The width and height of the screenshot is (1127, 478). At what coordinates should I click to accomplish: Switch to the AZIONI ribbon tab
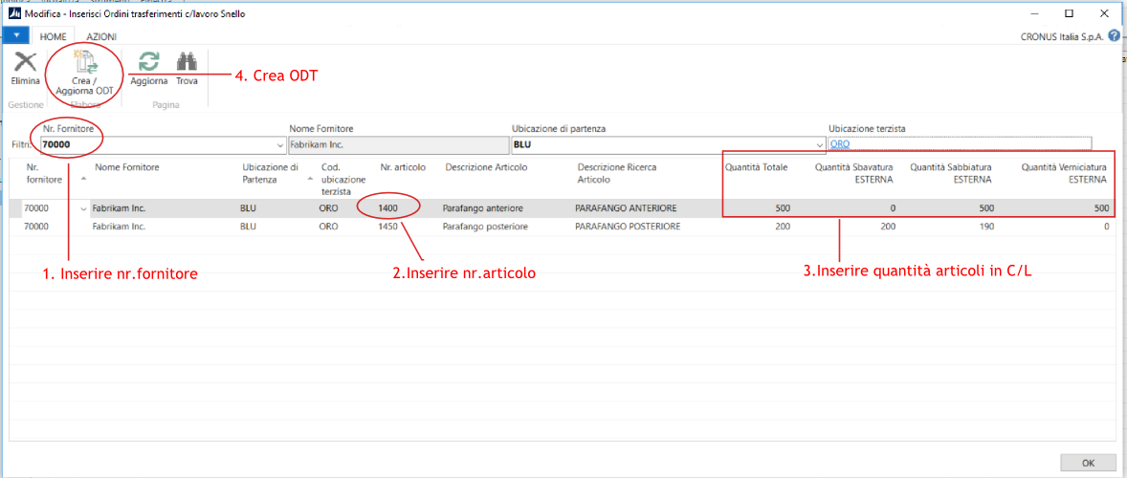point(101,36)
